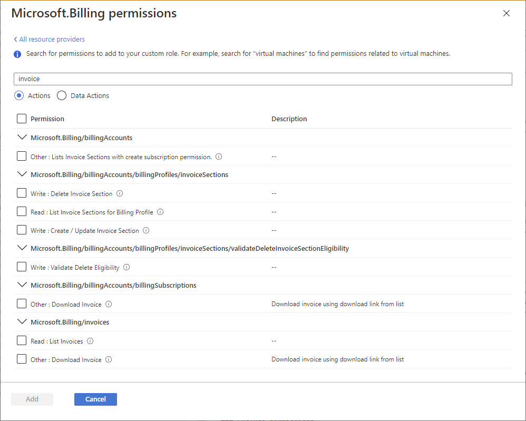View info for Download Invoice under billingSubscriptions

(108, 304)
